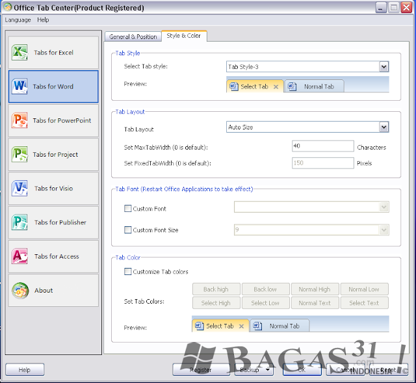The height and width of the screenshot is (383, 416).
Task: Click the Register button
Action: (201, 370)
